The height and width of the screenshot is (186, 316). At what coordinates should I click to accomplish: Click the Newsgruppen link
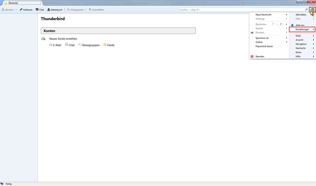tap(91, 45)
